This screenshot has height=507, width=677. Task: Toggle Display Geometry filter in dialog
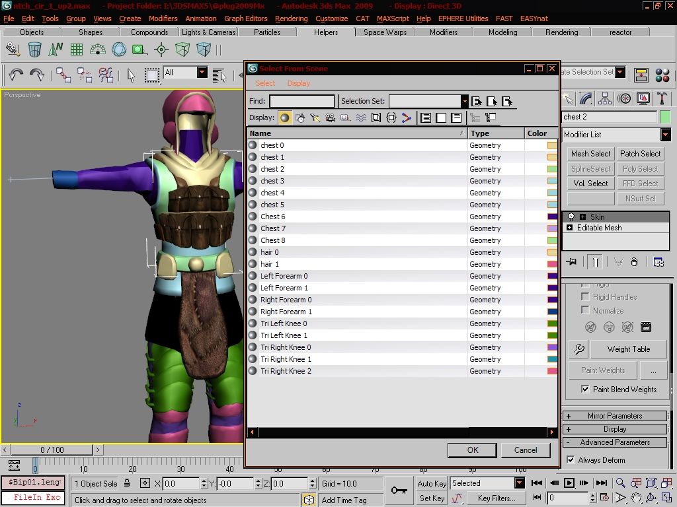tap(284, 118)
